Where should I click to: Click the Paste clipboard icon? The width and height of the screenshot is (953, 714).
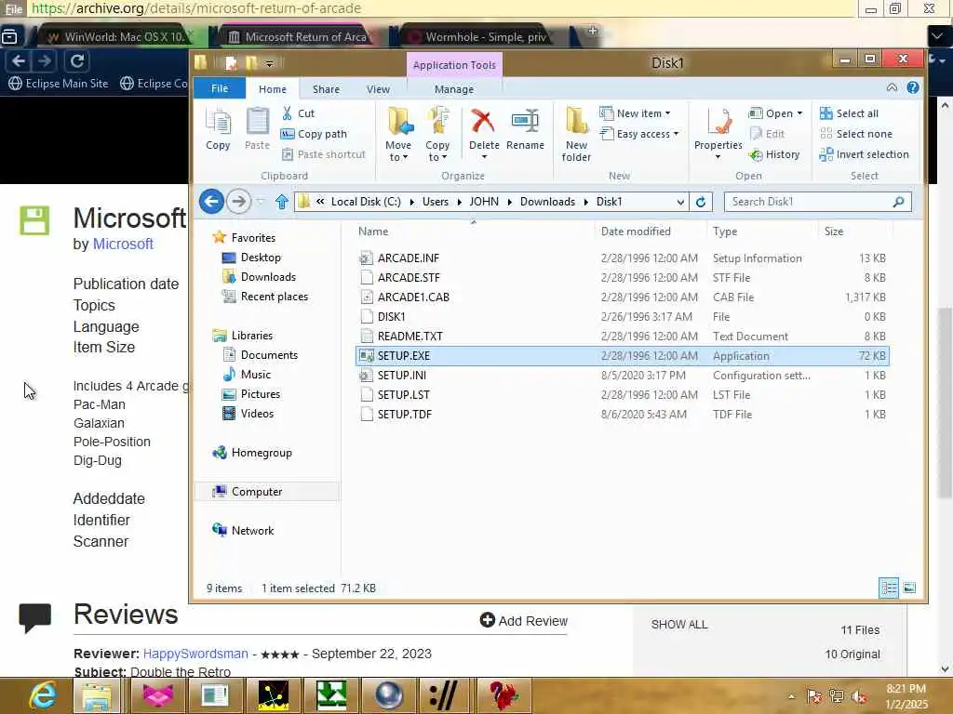[257, 128]
